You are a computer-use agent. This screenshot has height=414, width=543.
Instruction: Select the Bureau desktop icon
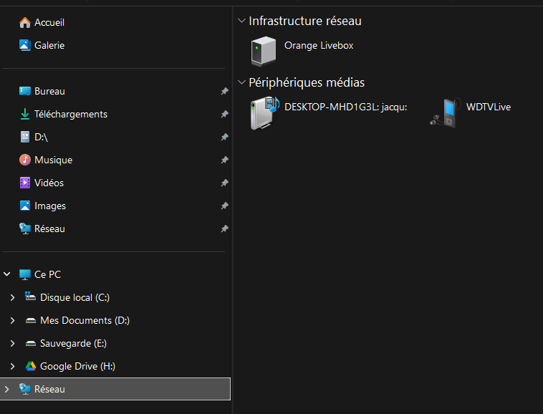(x=24, y=91)
